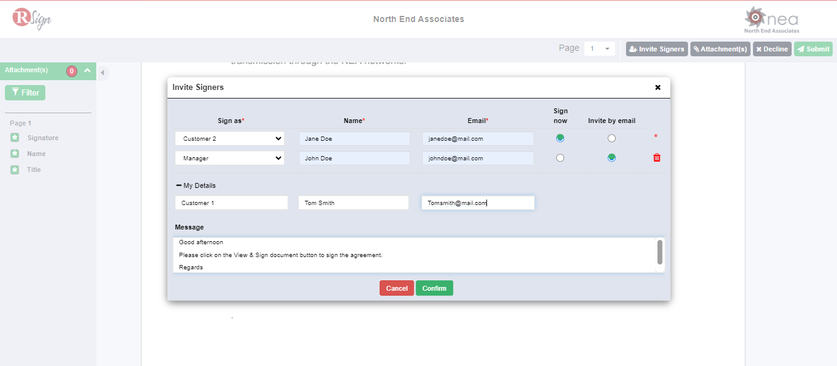Collapse the Attachment(s) panel header
The height and width of the screenshot is (366, 837).
tap(87, 71)
